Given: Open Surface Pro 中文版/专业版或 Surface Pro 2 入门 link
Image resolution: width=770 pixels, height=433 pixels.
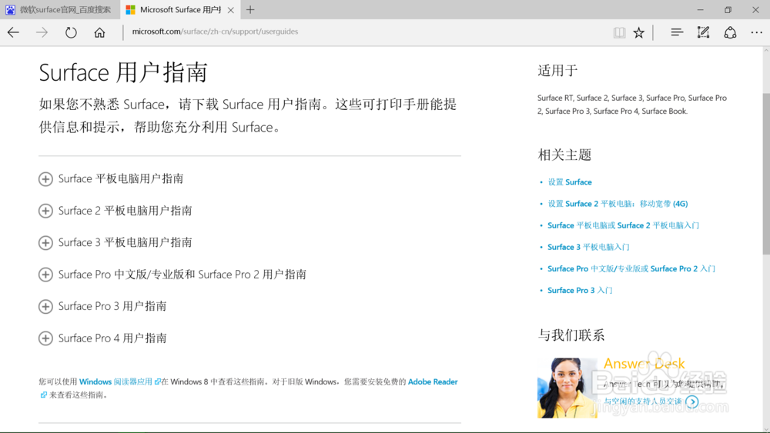Looking at the screenshot, I should (x=631, y=268).
